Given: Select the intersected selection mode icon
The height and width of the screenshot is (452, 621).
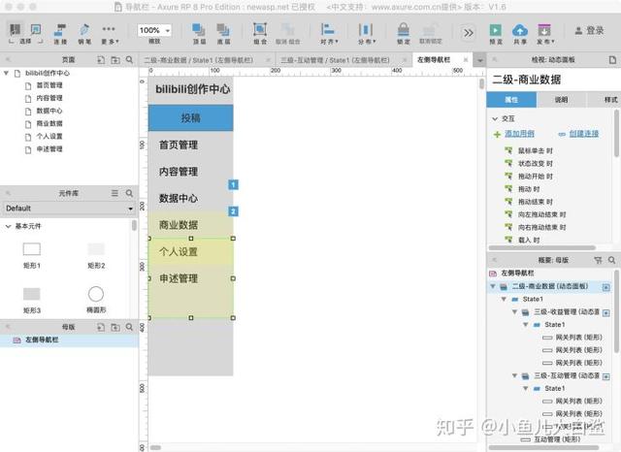Looking at the screenshot, I should tap(16, 29).
